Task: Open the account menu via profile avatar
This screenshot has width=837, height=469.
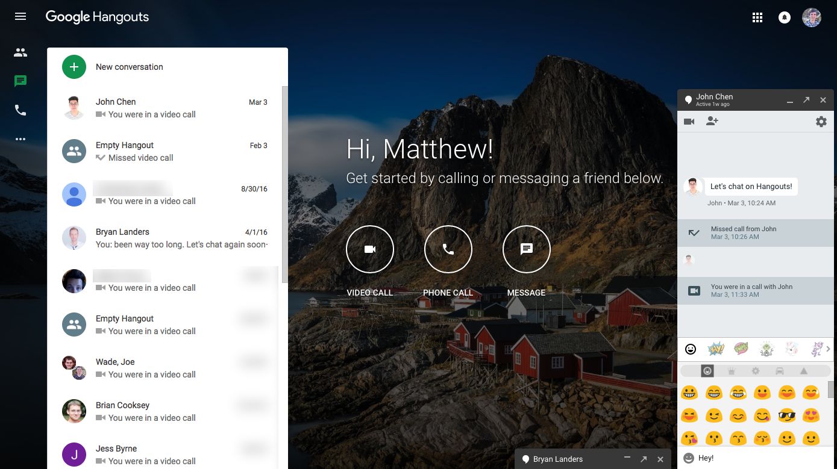Action: coord(811,17)
